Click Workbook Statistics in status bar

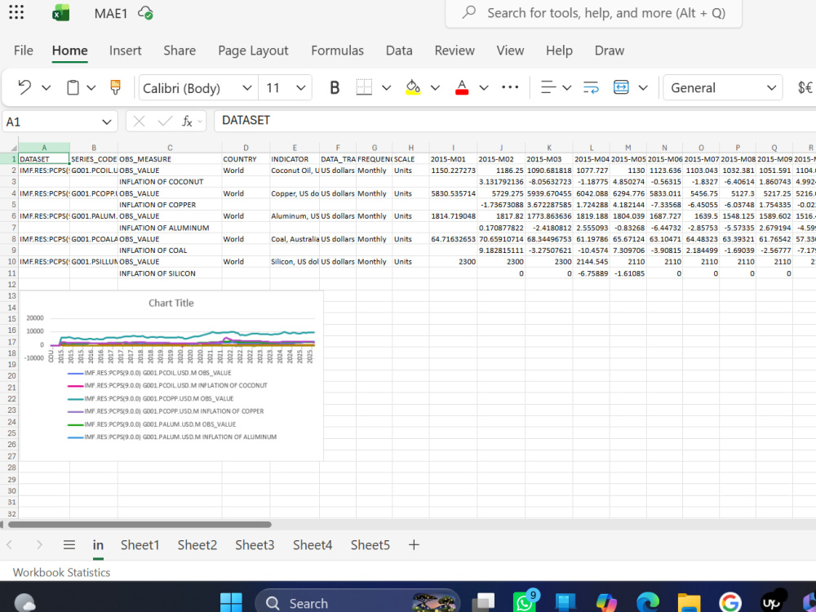coord(61,573)
